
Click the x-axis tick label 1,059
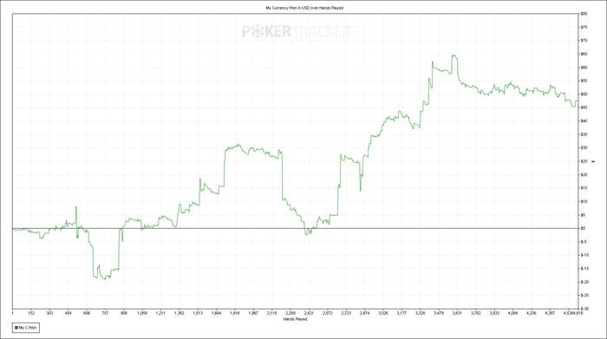142,313
